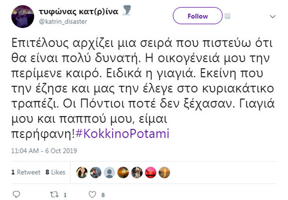Open the liker avatar between dark-haired and gray avatars
The image size is (288, 200).
[x=96, y=172]
